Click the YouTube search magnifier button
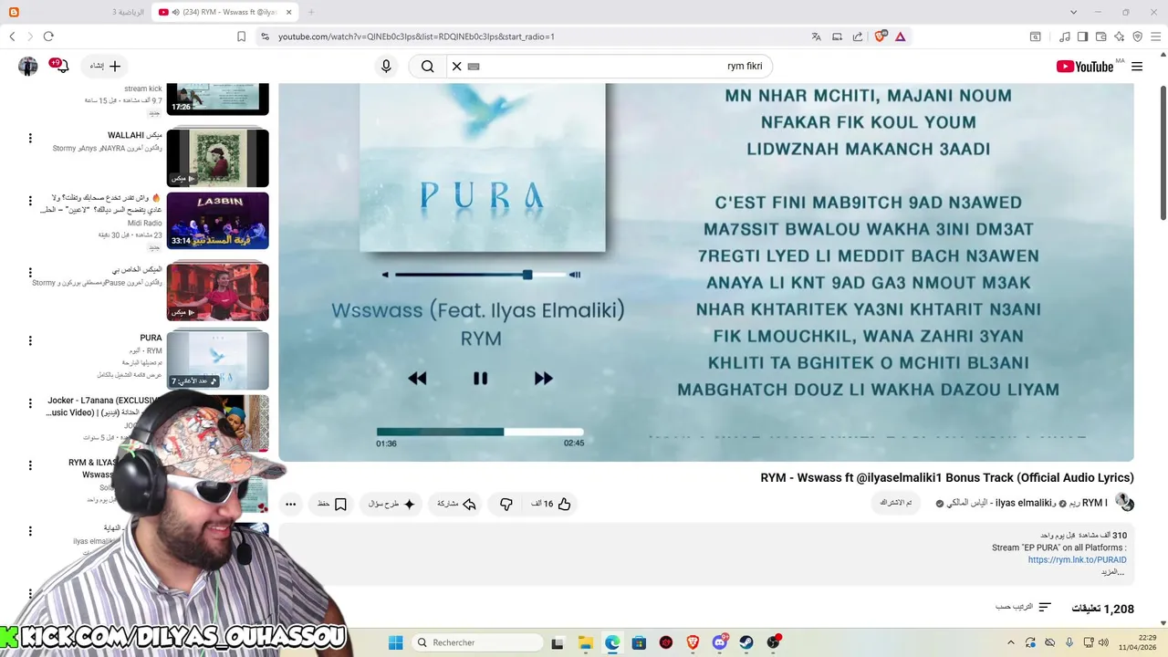1168x657 pixels. click(x=427, y=66)
